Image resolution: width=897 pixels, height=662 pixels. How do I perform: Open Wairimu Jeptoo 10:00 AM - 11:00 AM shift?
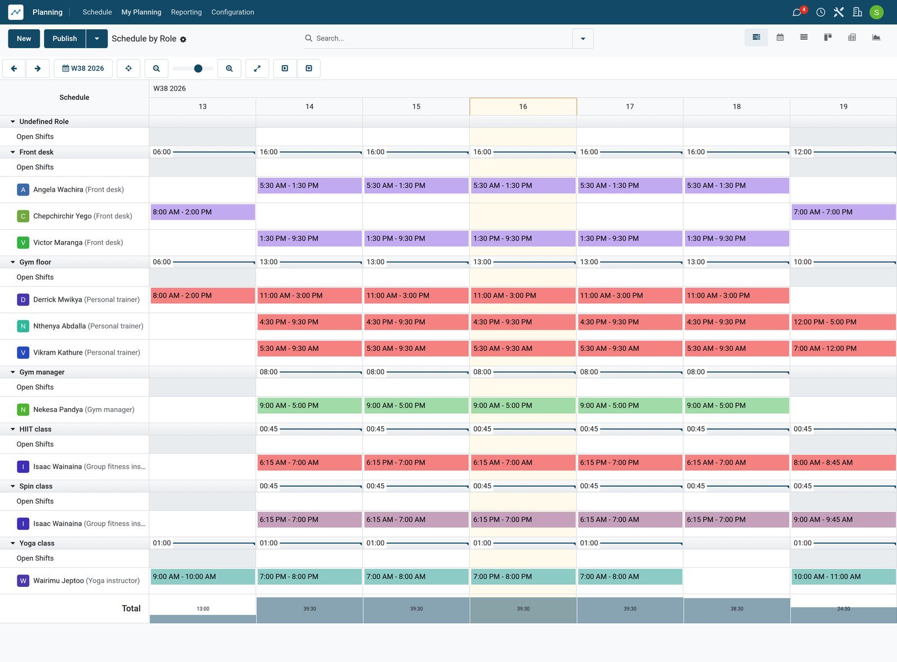pyautogui.click(x=844, y=576)
